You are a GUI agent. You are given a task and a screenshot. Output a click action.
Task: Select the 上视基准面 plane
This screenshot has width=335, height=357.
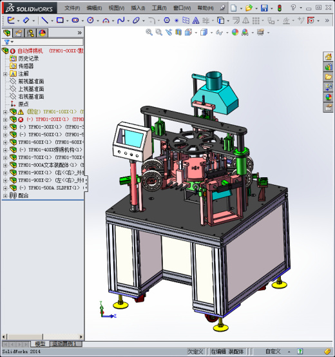coord(31,89)
